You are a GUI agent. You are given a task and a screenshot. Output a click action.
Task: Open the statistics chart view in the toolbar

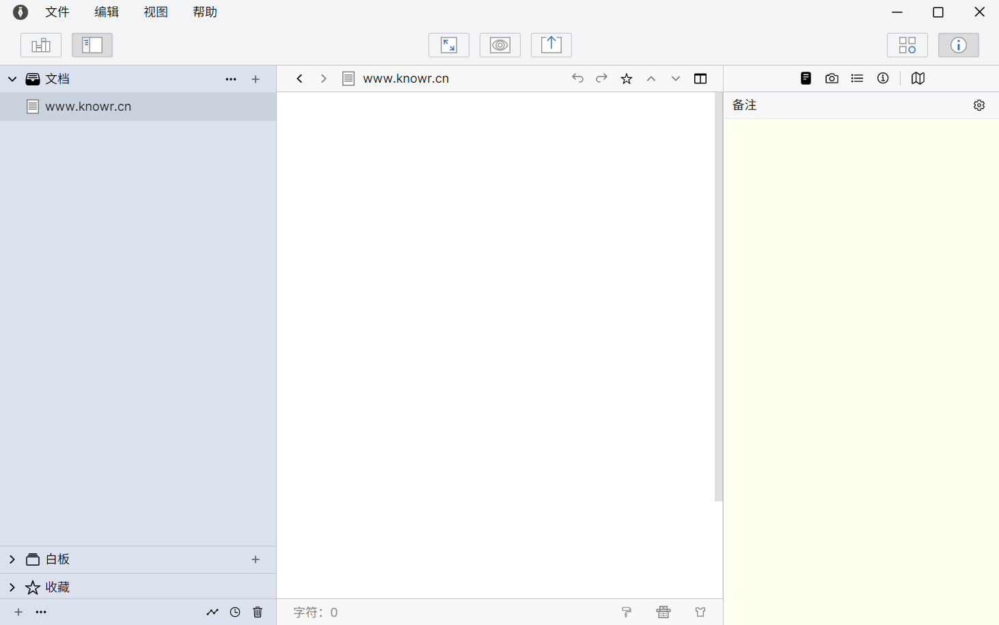[41, 45]
